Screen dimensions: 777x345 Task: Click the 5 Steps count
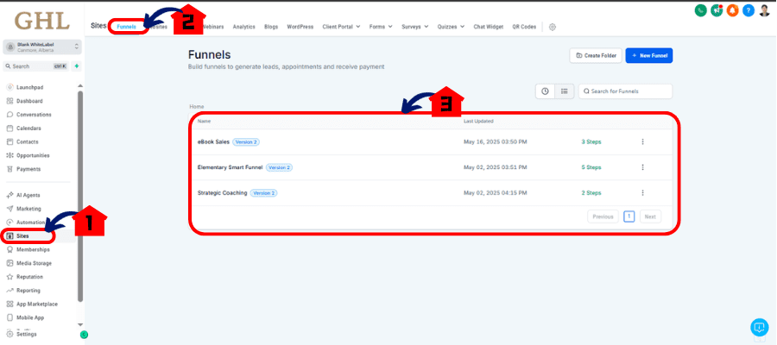point(591,167)
